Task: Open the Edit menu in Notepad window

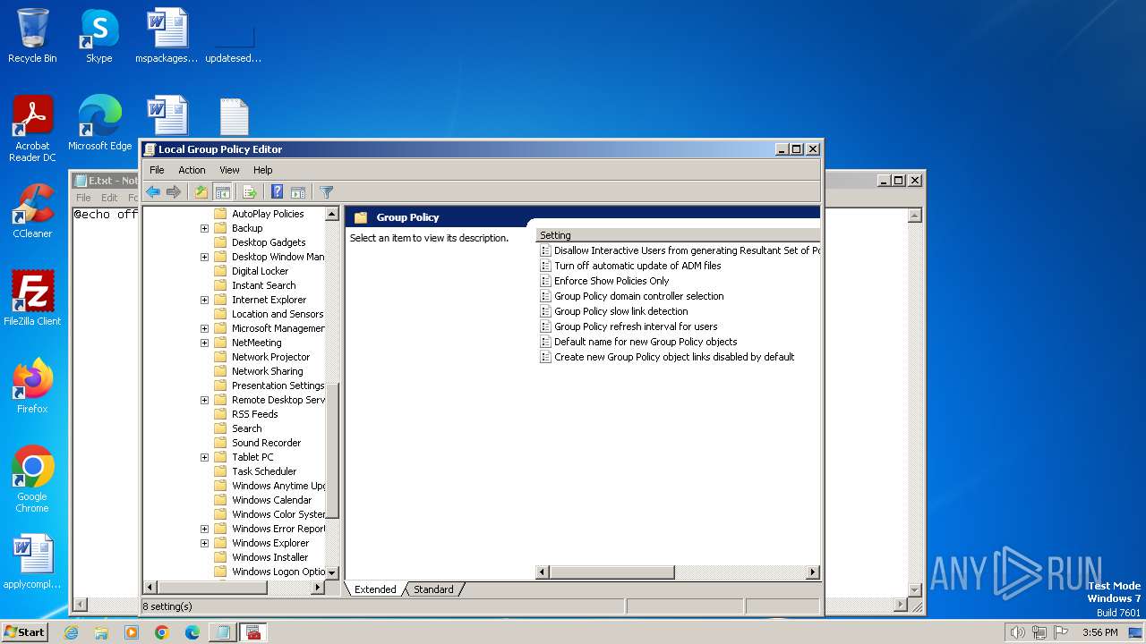Action: point(109,198)
